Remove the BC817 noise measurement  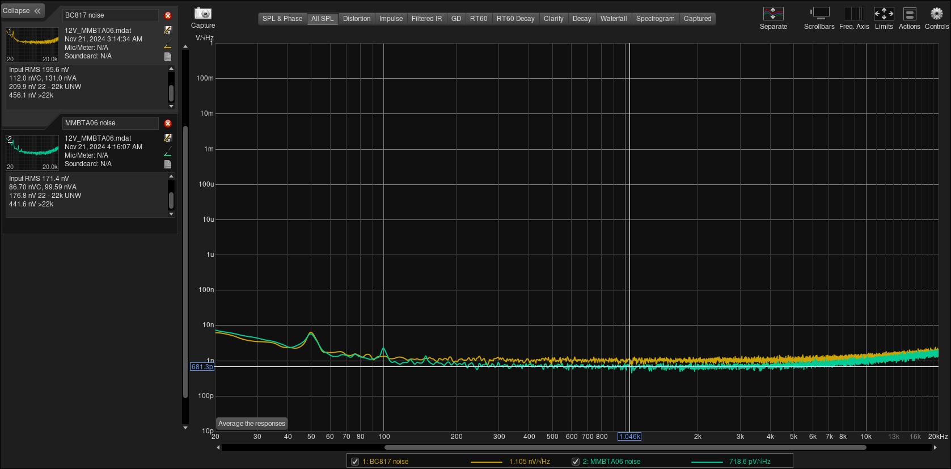pos(168,15)
